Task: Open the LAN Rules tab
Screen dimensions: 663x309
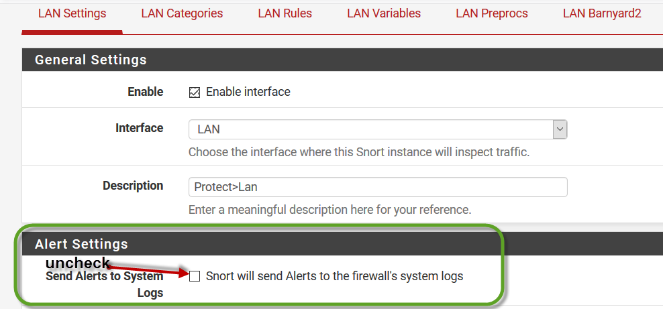Action: click(x=285, y=13)
